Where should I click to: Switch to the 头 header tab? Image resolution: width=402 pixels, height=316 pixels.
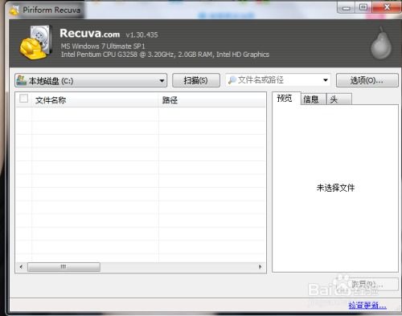338,99
